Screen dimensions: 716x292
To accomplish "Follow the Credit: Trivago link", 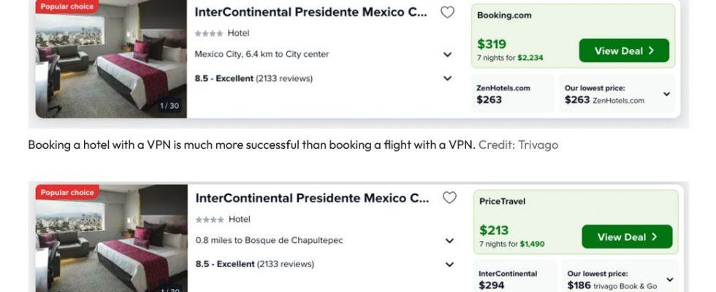I will point(518,145).
